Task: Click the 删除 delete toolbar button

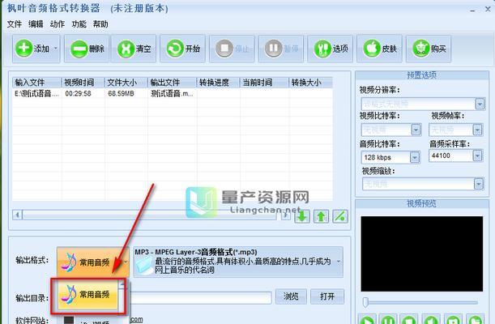Action: (87, 49)
